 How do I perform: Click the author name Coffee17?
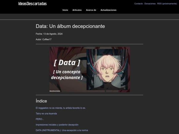point(47,39)
